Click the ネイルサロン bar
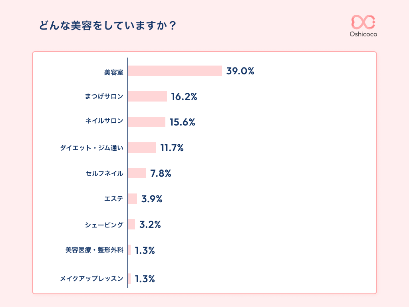409x307 pixels. tap(147, 122)
